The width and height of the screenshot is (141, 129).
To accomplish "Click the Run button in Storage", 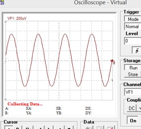I will pos(133,67).
